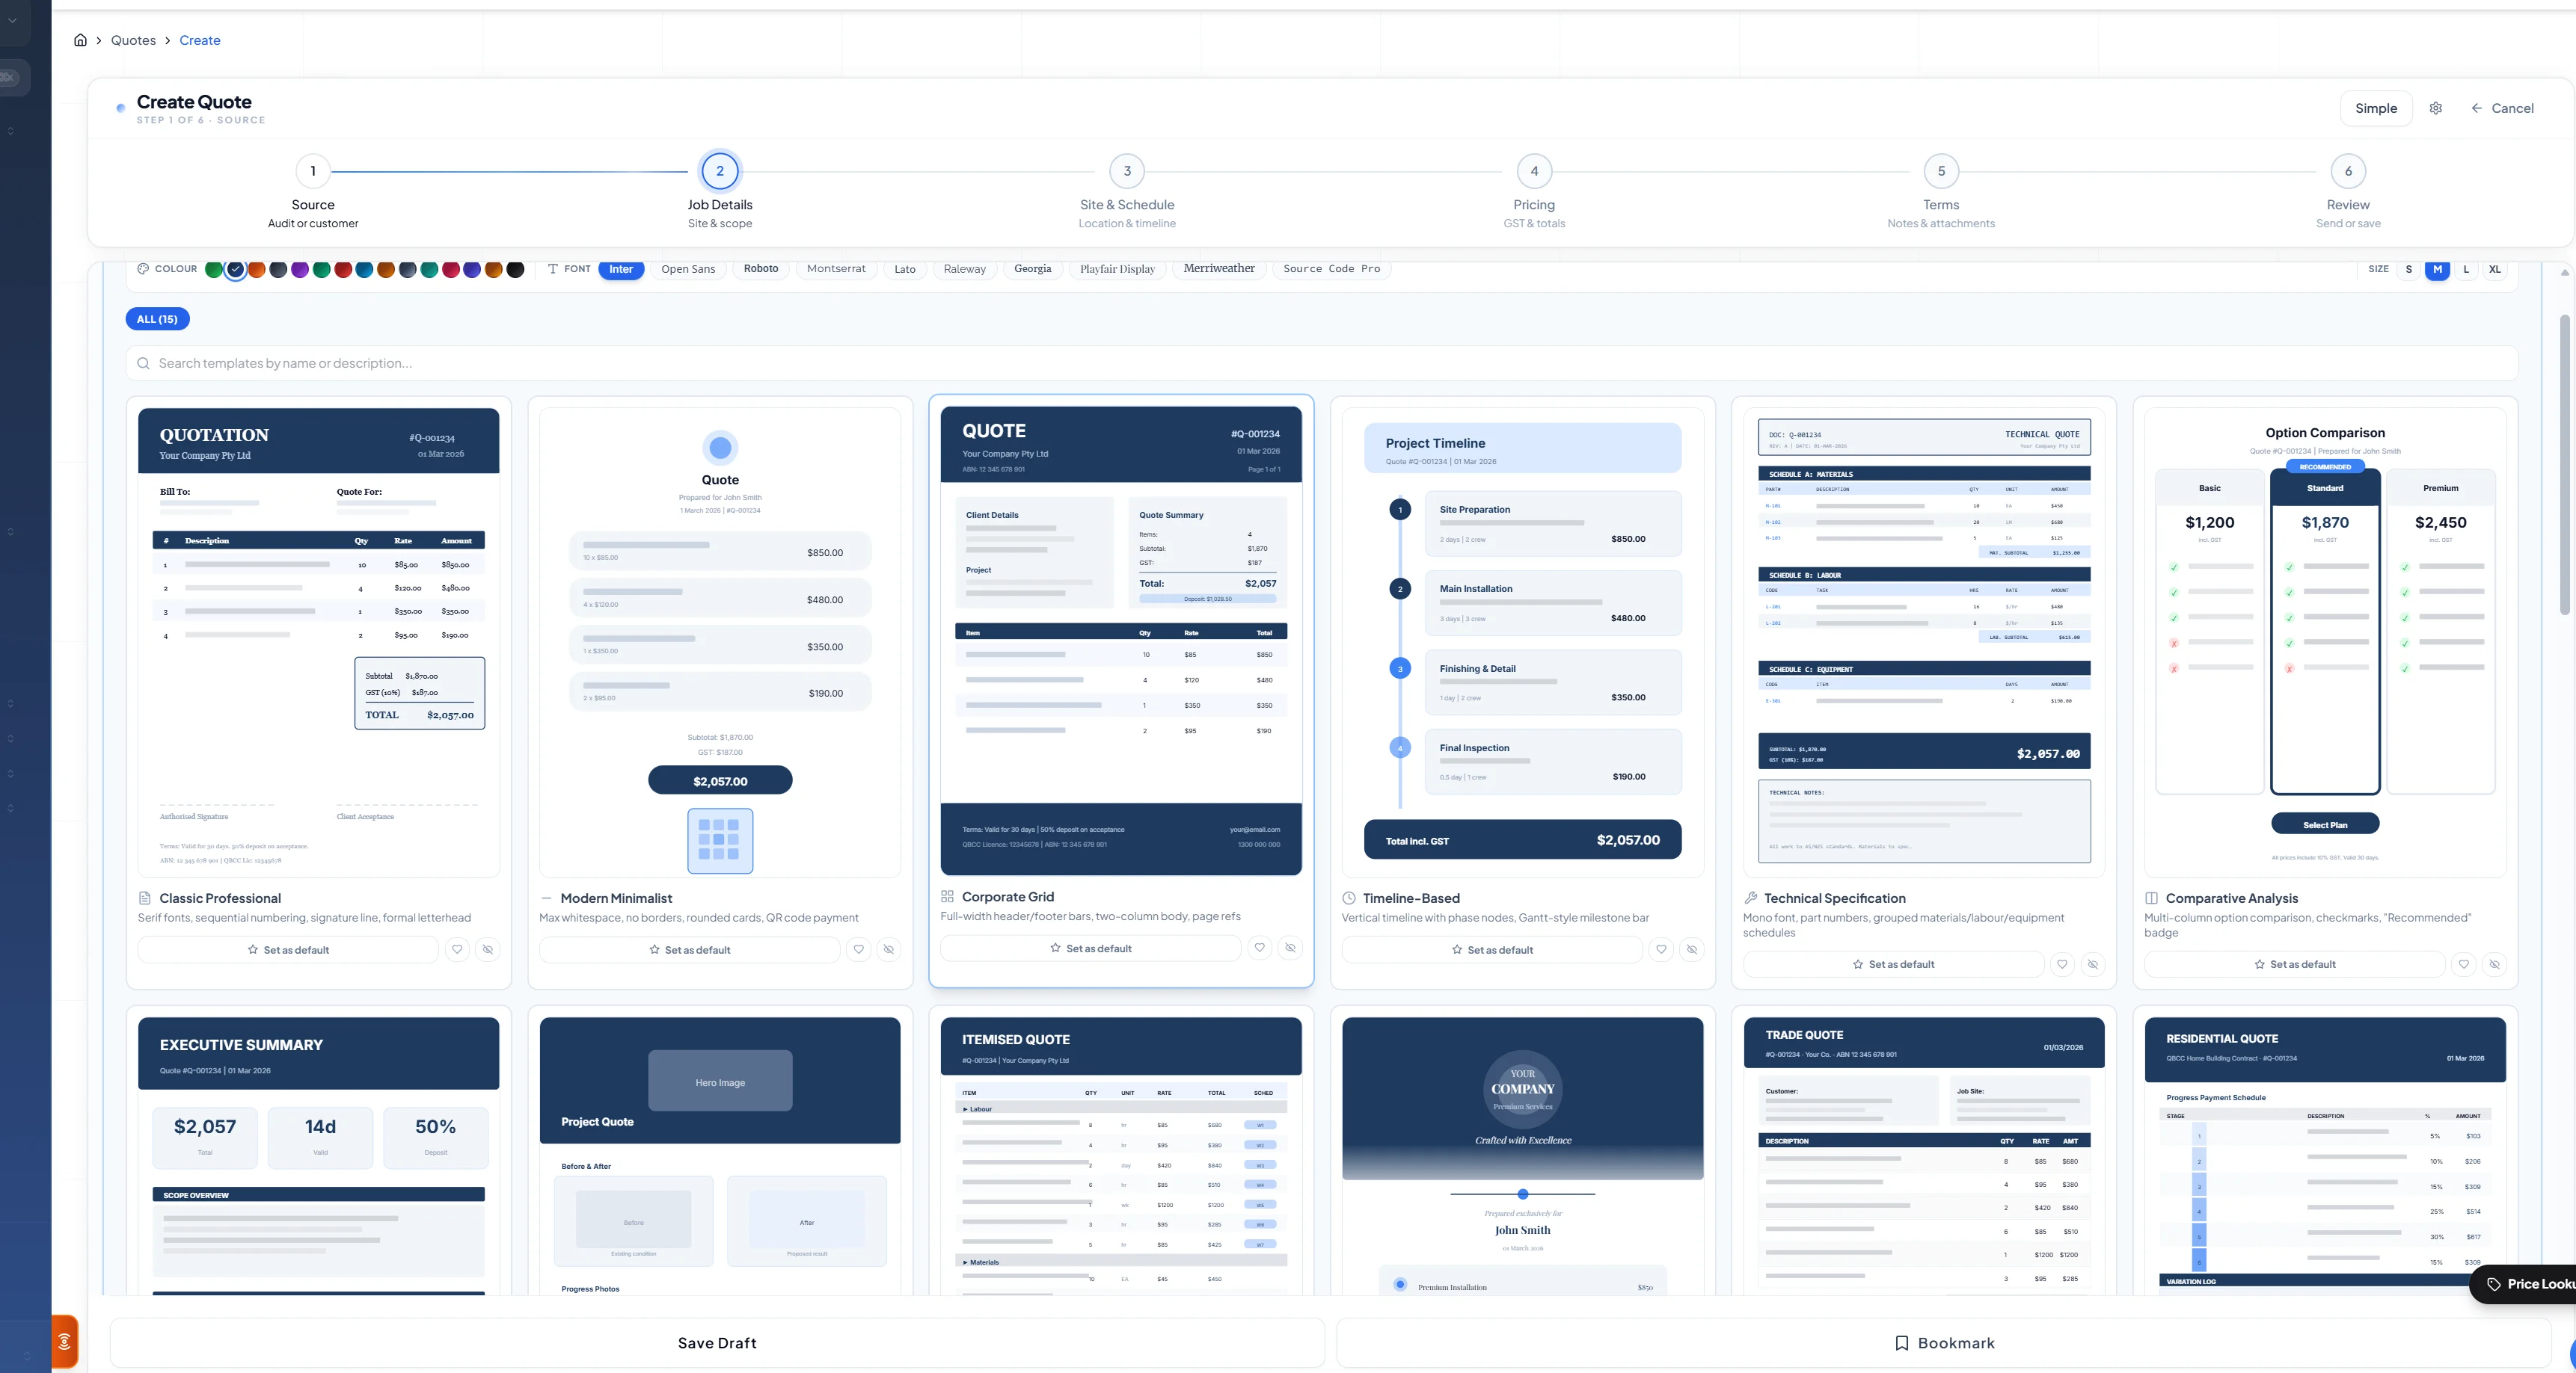The height and width of the screenshot is (1373, 2576).
Task: Select the Lato font
Action: [x=905, y=269]
